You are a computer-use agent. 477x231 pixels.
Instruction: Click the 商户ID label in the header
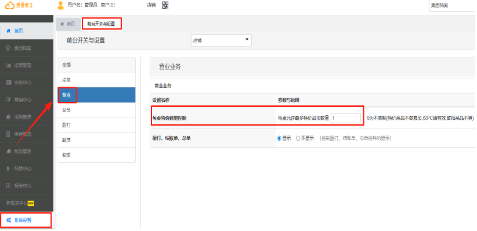point(108,5)
